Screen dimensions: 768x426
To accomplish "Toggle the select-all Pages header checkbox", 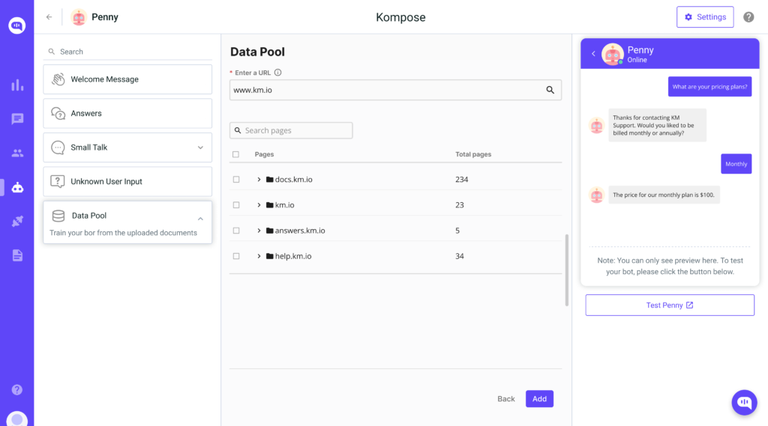I will [235, 154].
